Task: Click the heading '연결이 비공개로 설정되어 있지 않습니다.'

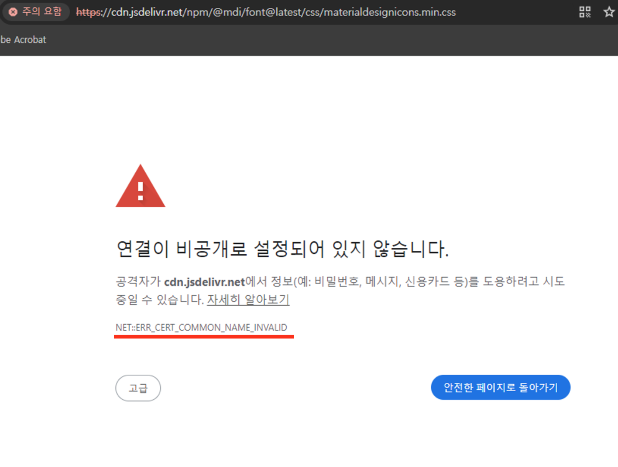Action: tap(282, 249)
